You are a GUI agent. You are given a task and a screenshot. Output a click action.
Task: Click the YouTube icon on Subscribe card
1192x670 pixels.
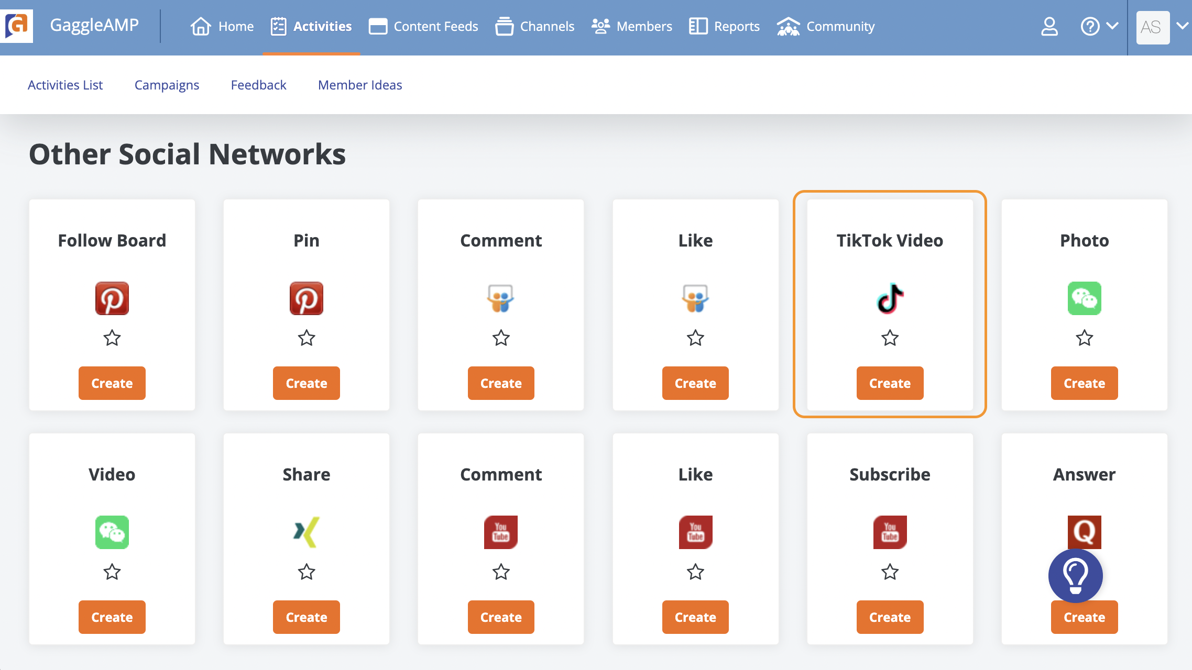(x=890, y=532)
